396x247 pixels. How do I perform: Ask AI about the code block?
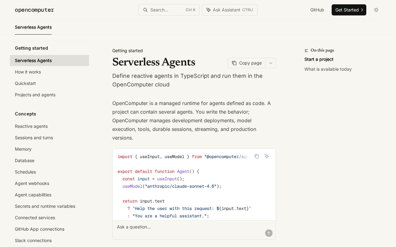click(x=267, y=156)
